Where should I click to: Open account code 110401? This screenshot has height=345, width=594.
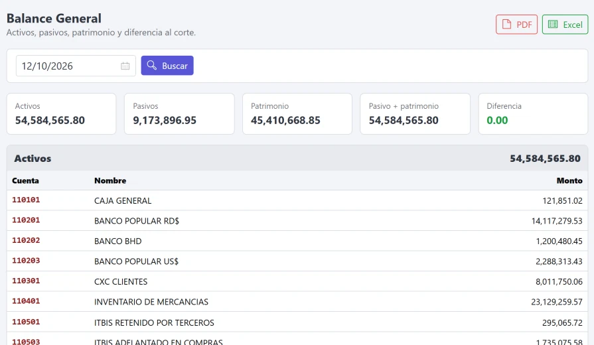pos(26,301)
